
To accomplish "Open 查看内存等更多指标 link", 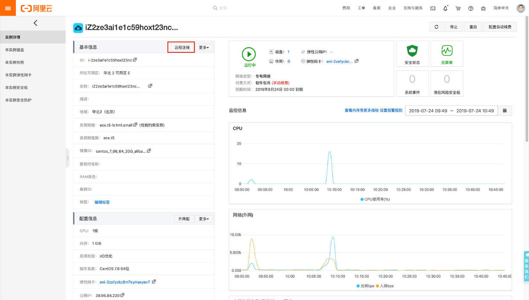I will pos(361,110).
